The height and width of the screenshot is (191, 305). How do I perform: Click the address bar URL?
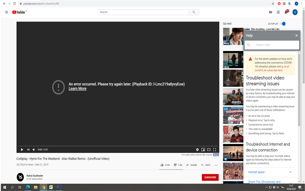[41, 3]
